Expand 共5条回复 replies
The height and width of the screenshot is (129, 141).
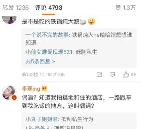coord(40,61)
